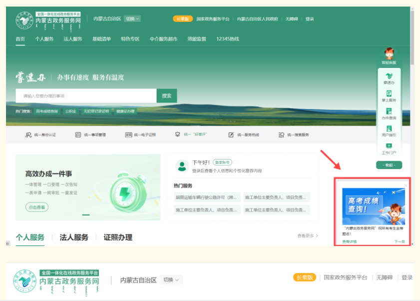Select the 证照办理 tab
Image resolution: width=420 pixels, height=301 pixels.
pyautogui.click(x=118, y=237)
